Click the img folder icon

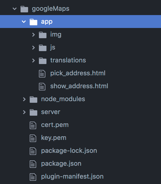click(43, 35)
